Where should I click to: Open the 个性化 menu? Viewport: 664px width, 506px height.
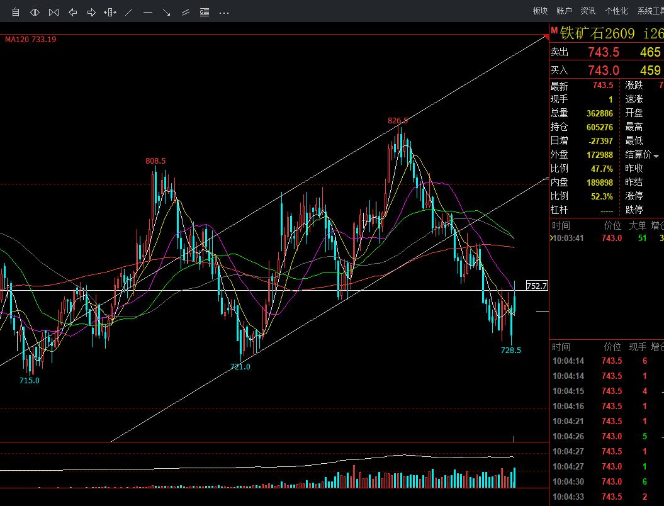point(616,11)
